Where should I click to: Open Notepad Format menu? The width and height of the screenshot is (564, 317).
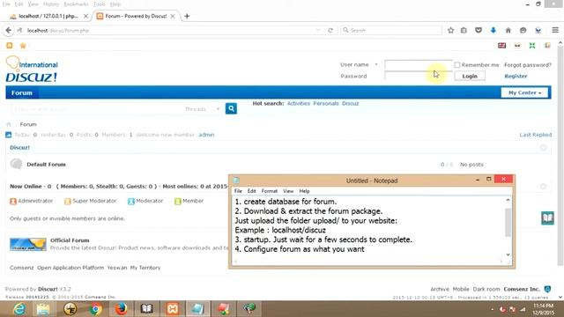[x=269, y=191]
